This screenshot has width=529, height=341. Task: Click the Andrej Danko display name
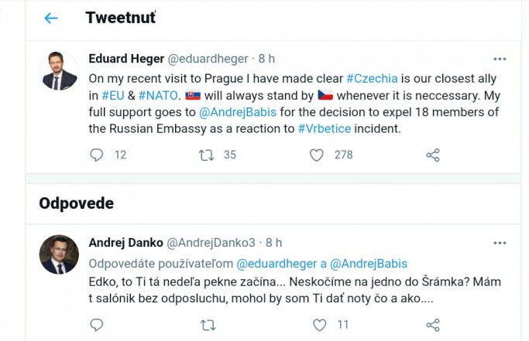click(123, 242)
